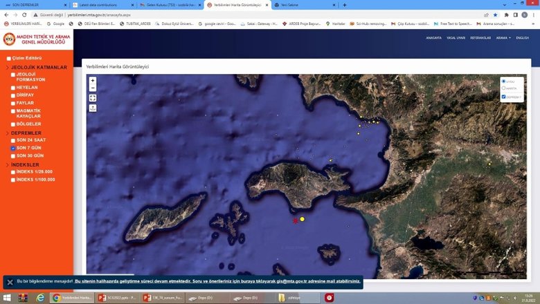Viewport: 540px width, 304px height.
Task: Open browser extensions puzzle icon
Action: point(506,15)
